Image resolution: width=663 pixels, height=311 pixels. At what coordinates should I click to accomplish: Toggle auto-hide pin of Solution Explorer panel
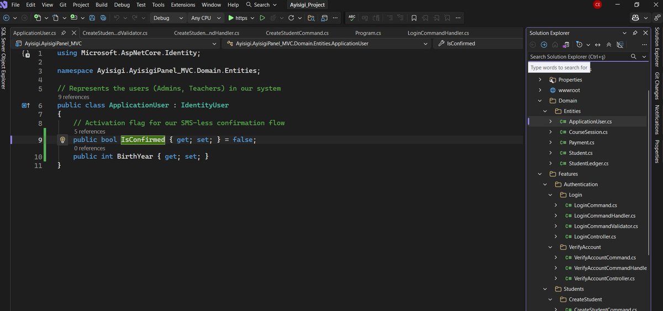(x=635, y=33)
